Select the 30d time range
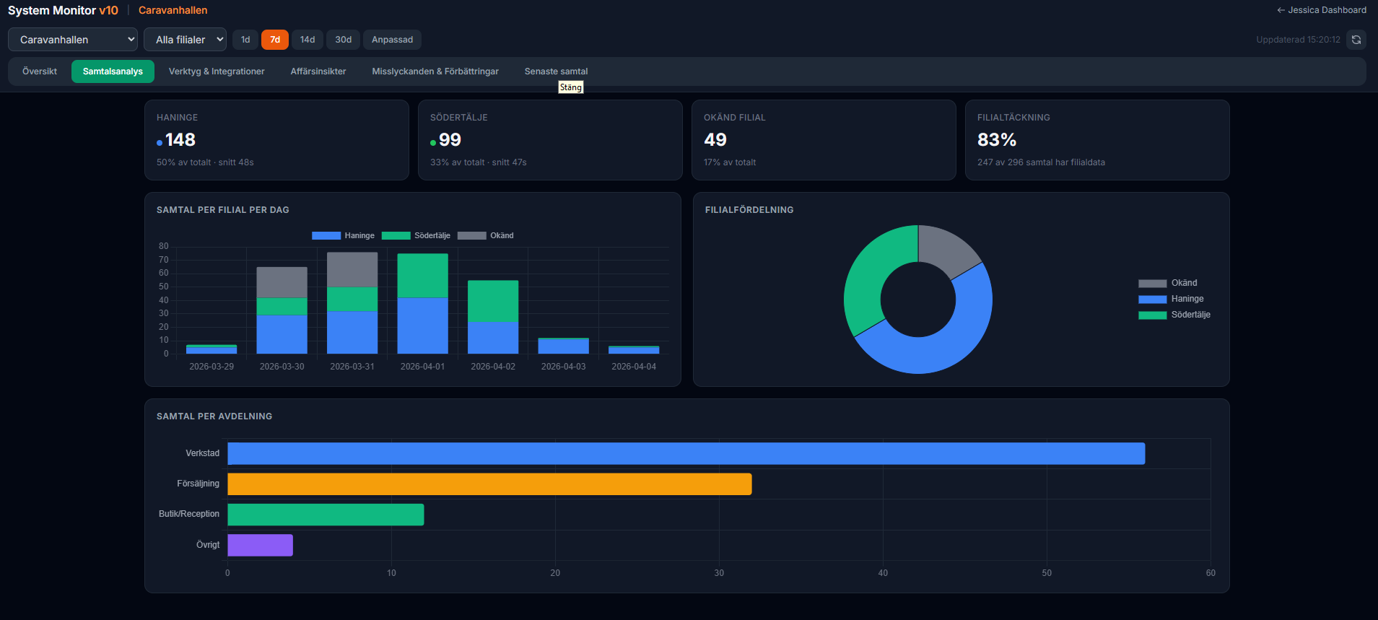This screenshot has height=620, width=1378. [344, 40]
